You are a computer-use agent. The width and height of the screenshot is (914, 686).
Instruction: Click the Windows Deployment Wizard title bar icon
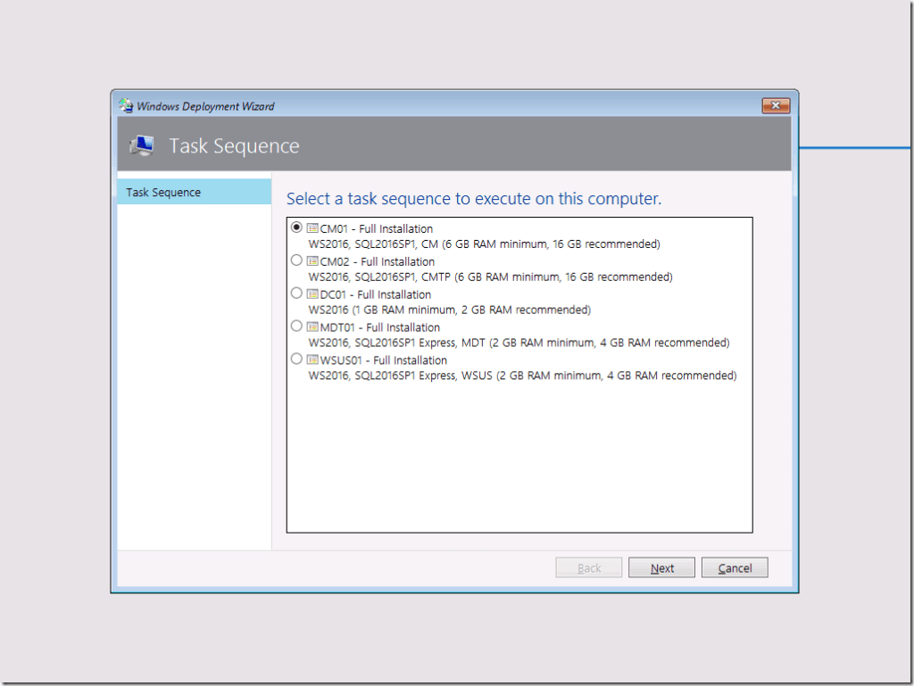tap(126, 106)
